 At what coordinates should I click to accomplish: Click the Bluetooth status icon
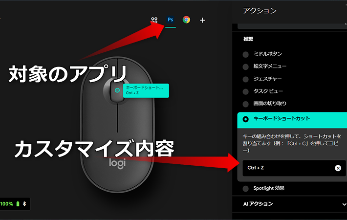click(24, 204)
